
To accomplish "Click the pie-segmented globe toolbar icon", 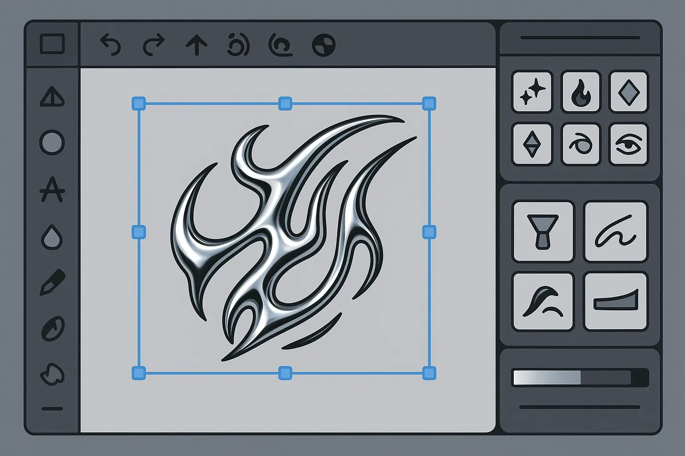I will pos(323,45).
